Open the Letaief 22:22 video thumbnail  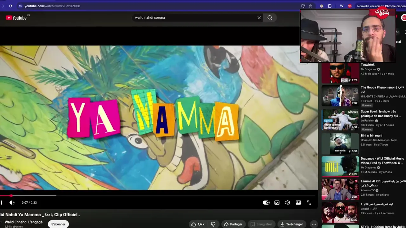coord(340,212)
